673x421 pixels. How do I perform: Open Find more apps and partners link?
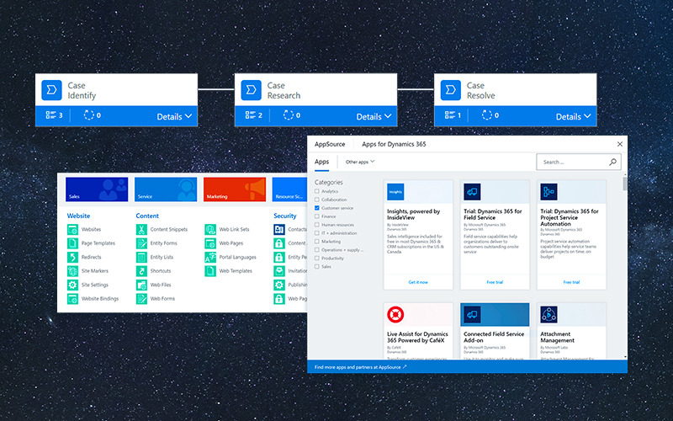click(x=361, y=367)
